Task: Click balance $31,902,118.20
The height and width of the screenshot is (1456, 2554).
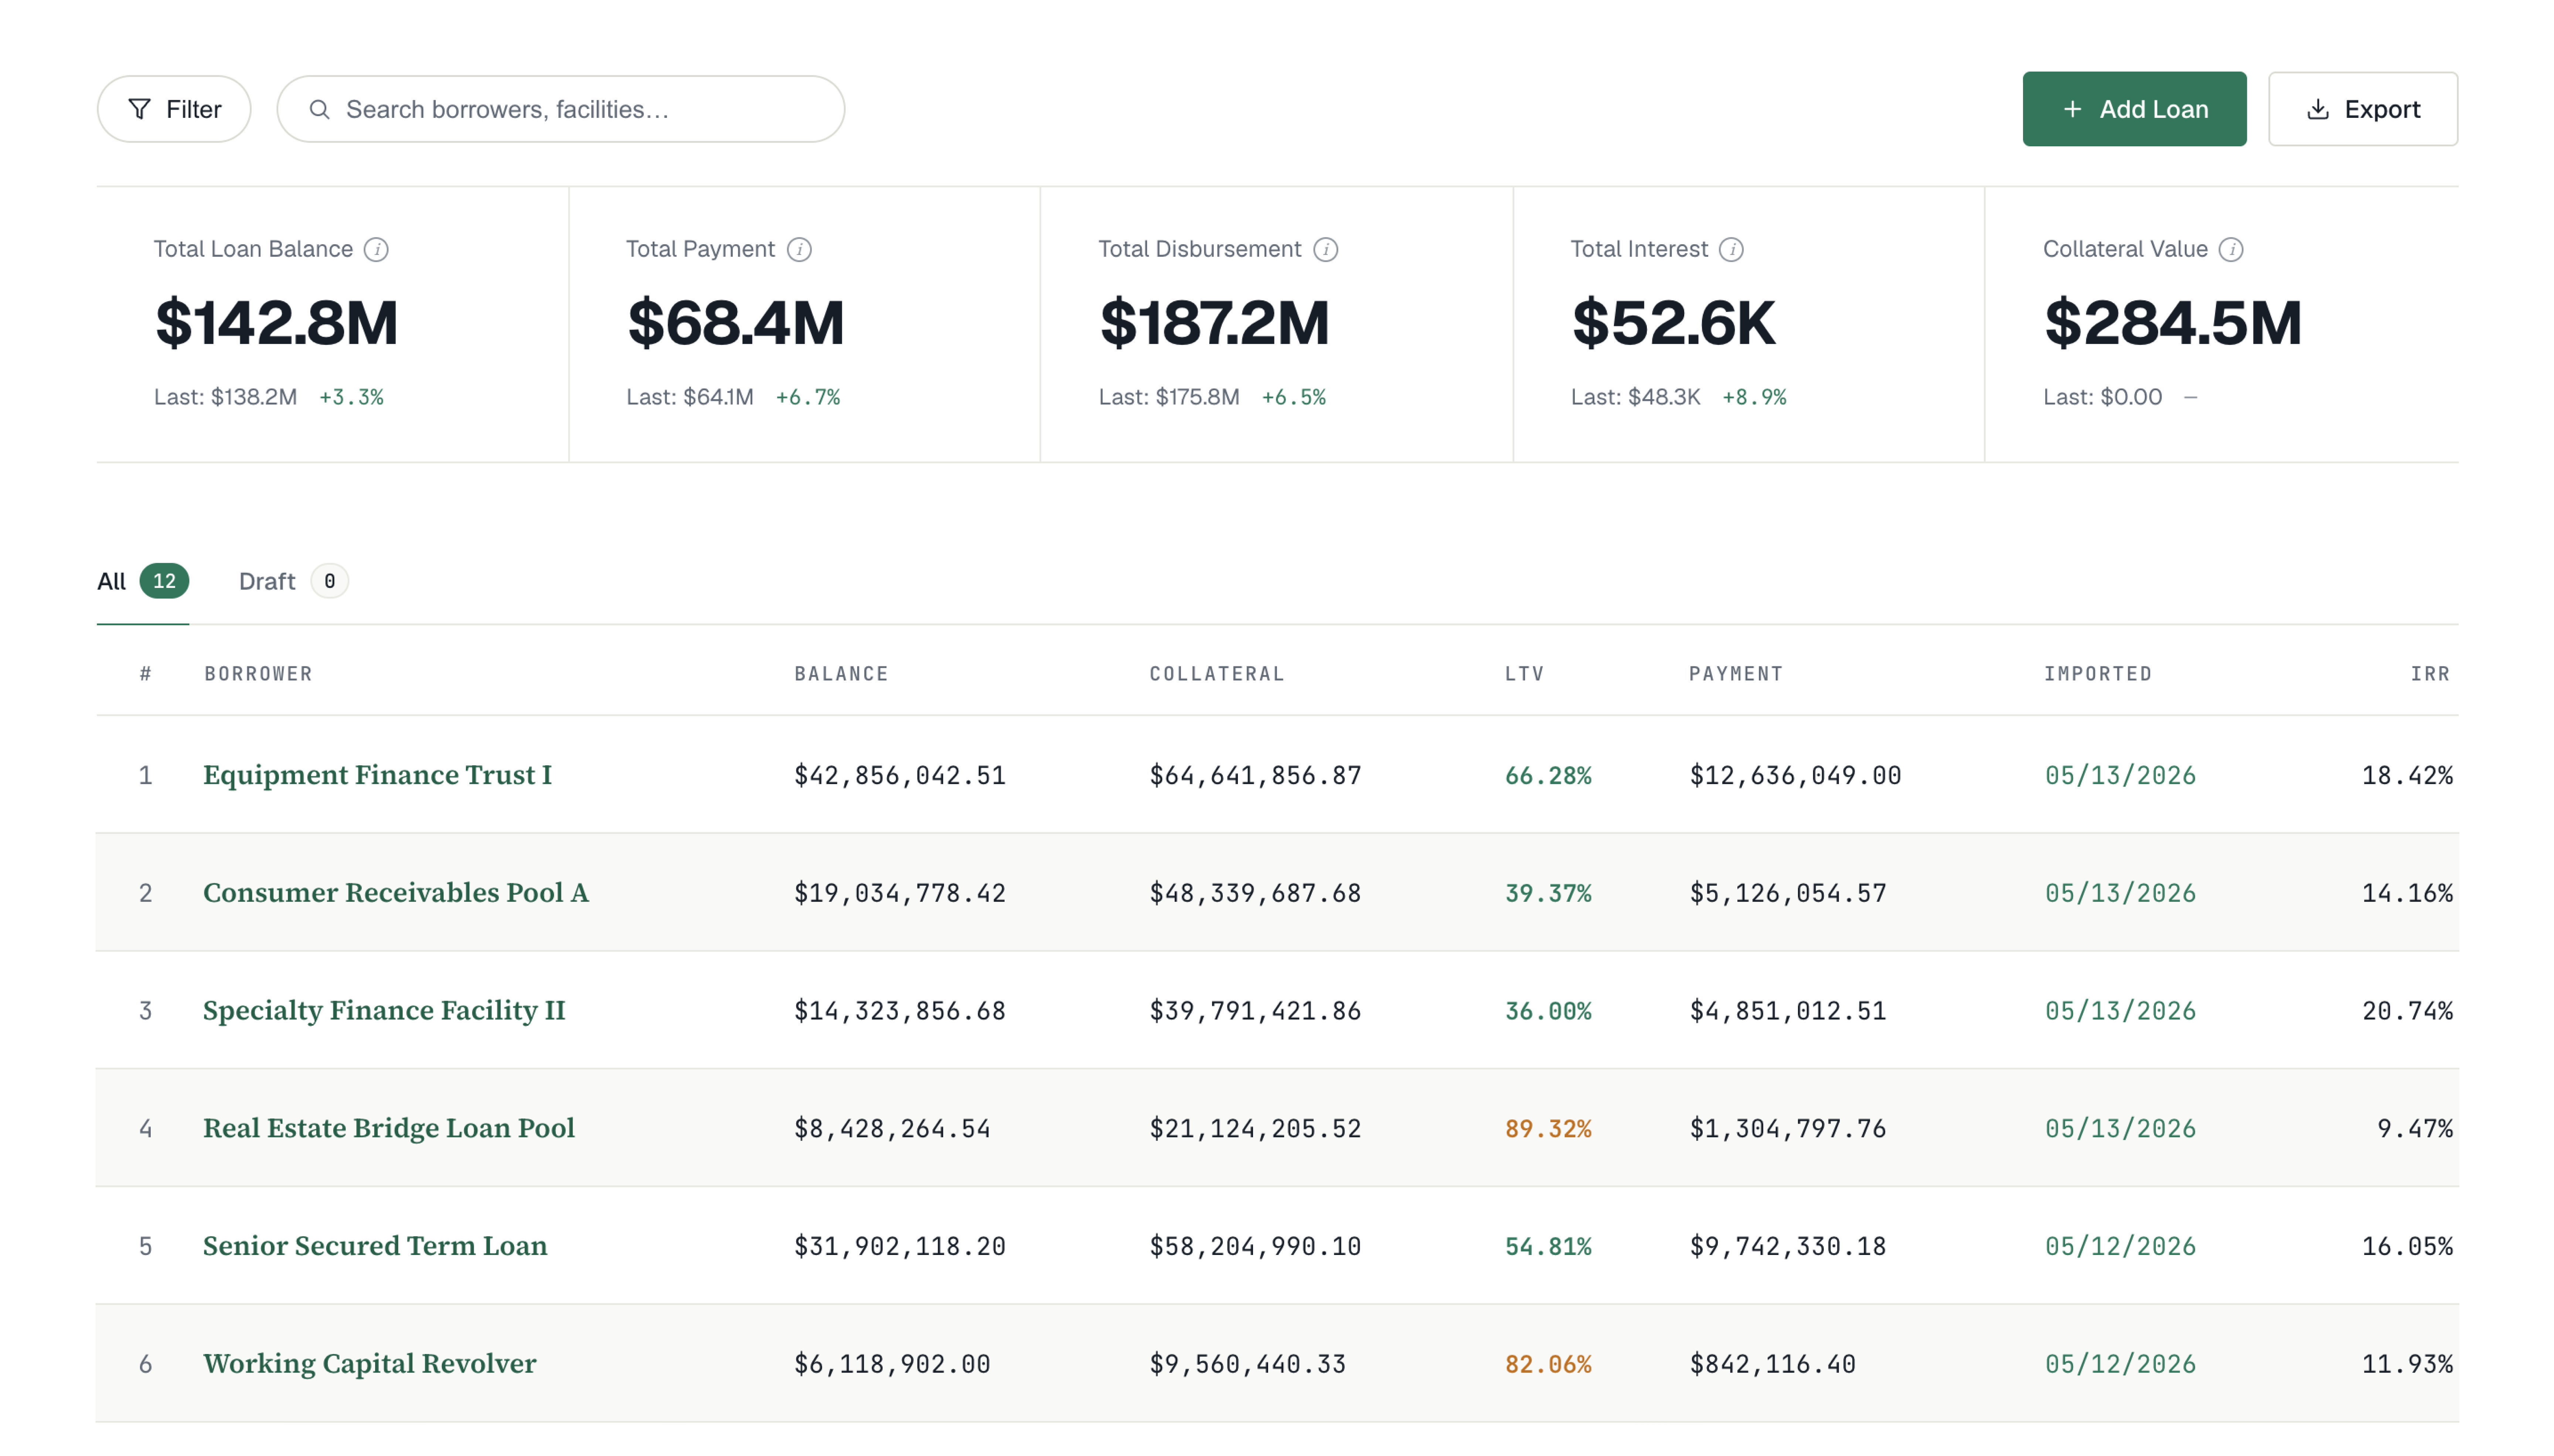Action: coord(900,1247)
